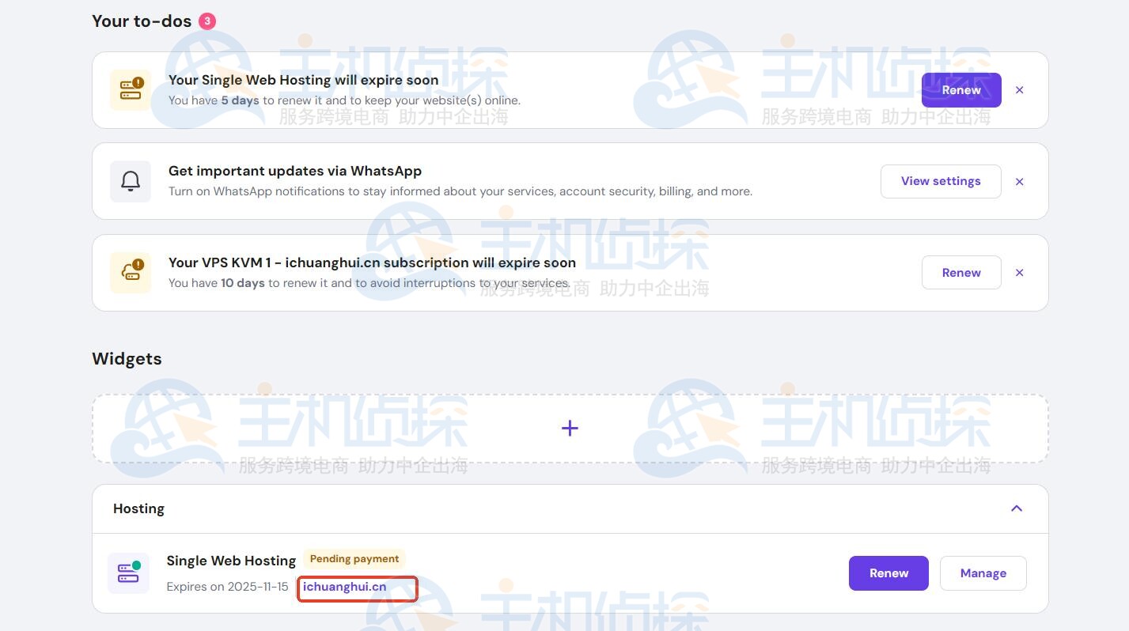Click the to-dos count badge

tap(207, 21)
